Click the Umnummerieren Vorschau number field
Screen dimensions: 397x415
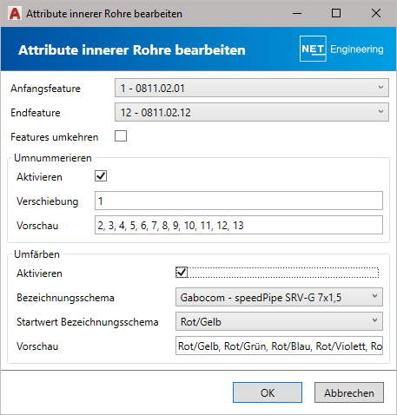(x=239, y=225)
